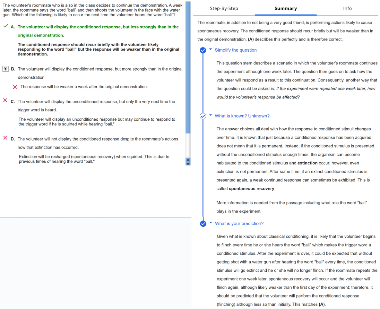Click the step circle for What is known
Viewport: 380px width, 309px height.
point(203,116)
